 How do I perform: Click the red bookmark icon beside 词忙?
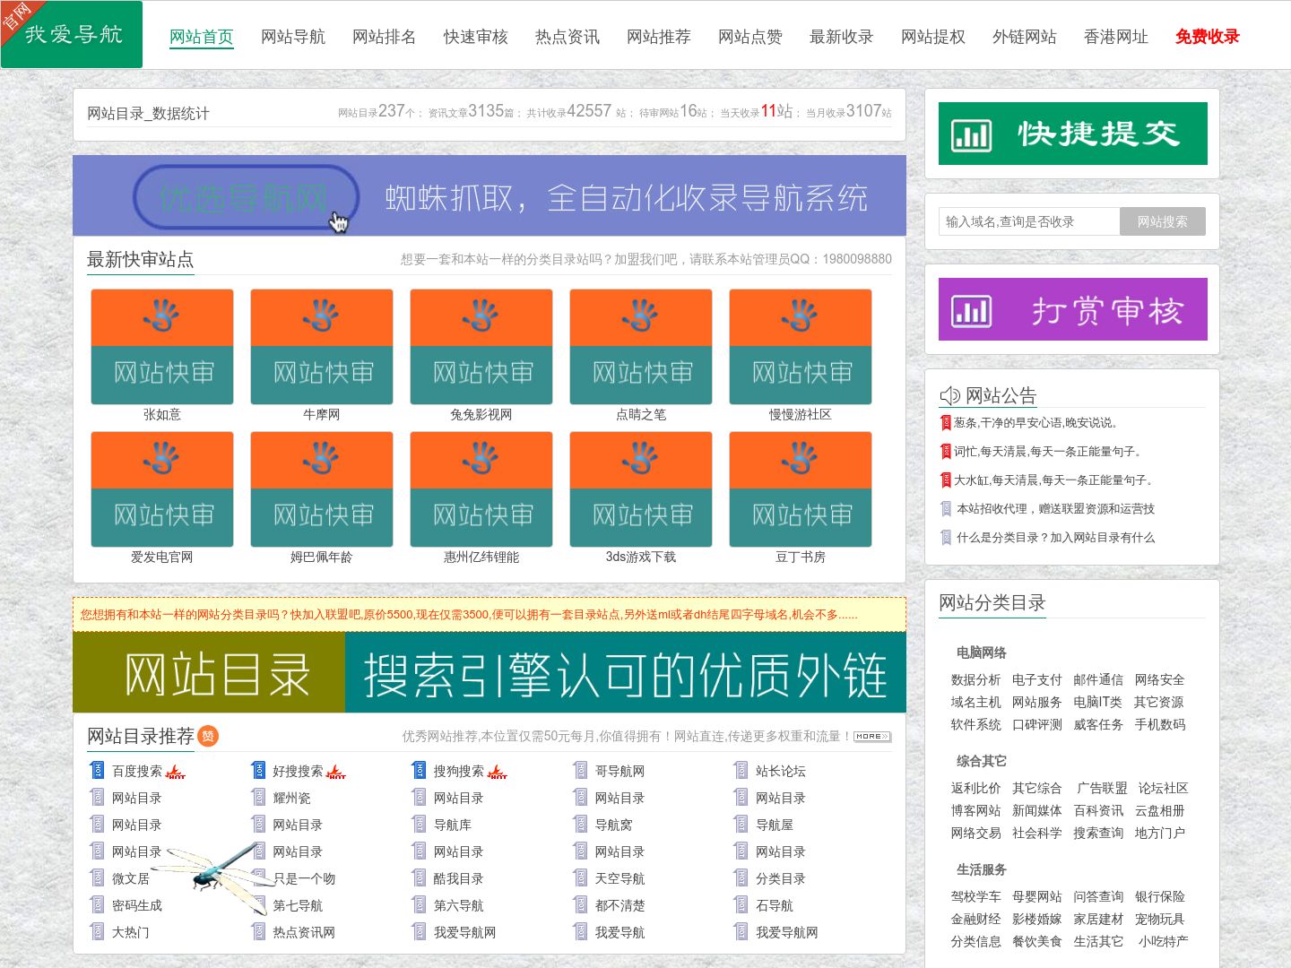945,451
